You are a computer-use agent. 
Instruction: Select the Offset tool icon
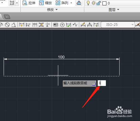(79, 3)
